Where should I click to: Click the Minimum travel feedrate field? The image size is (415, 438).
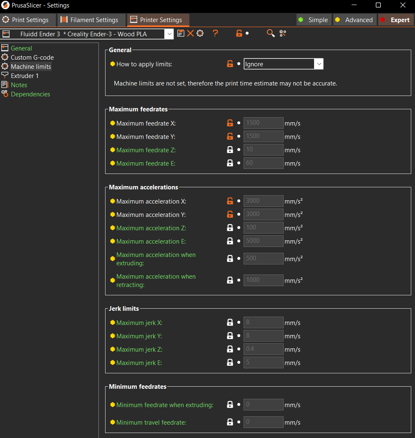263,422
